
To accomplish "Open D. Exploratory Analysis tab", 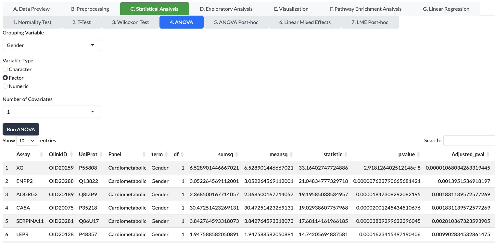I will click(226, 9).
